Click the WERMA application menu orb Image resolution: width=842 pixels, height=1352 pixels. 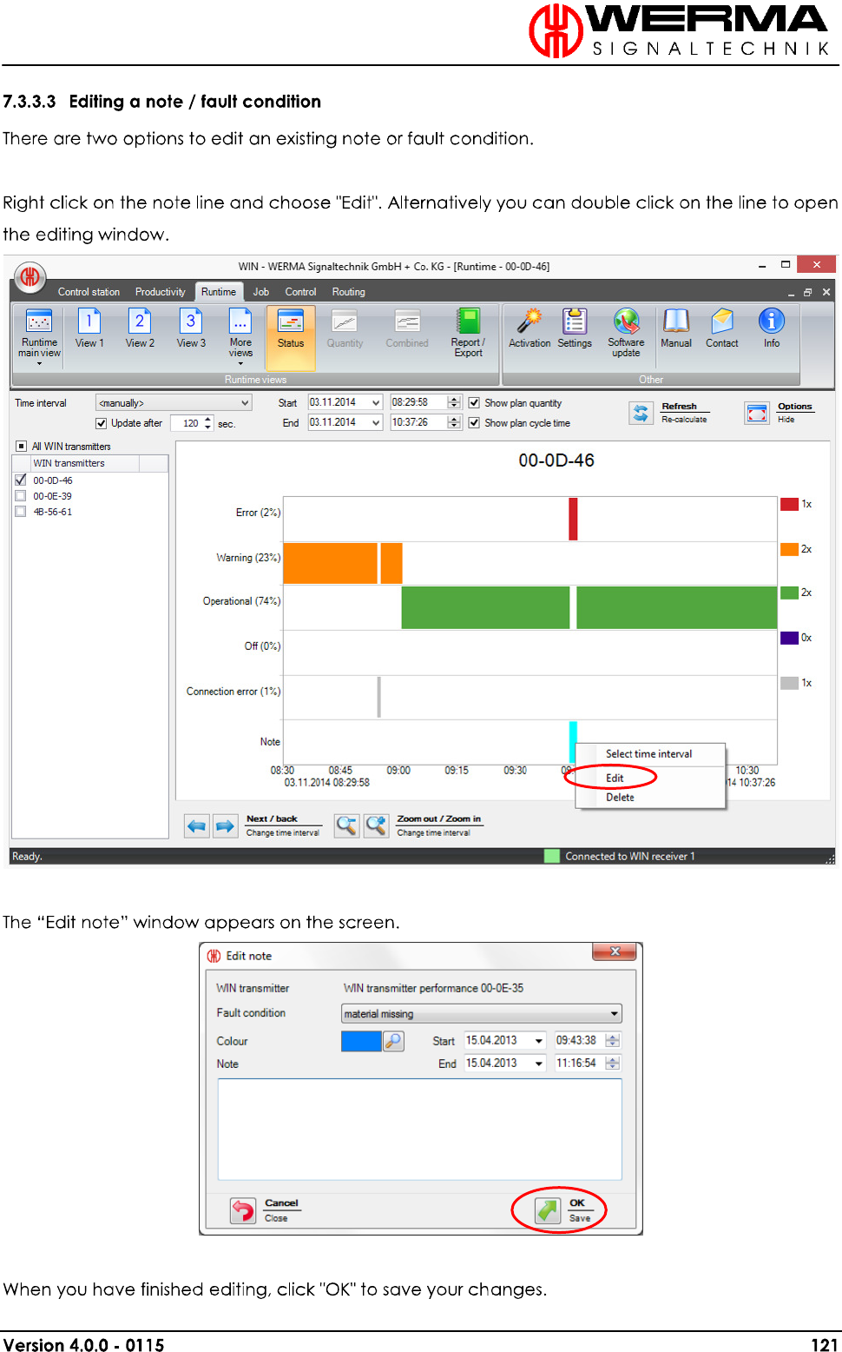click(30, 277)
